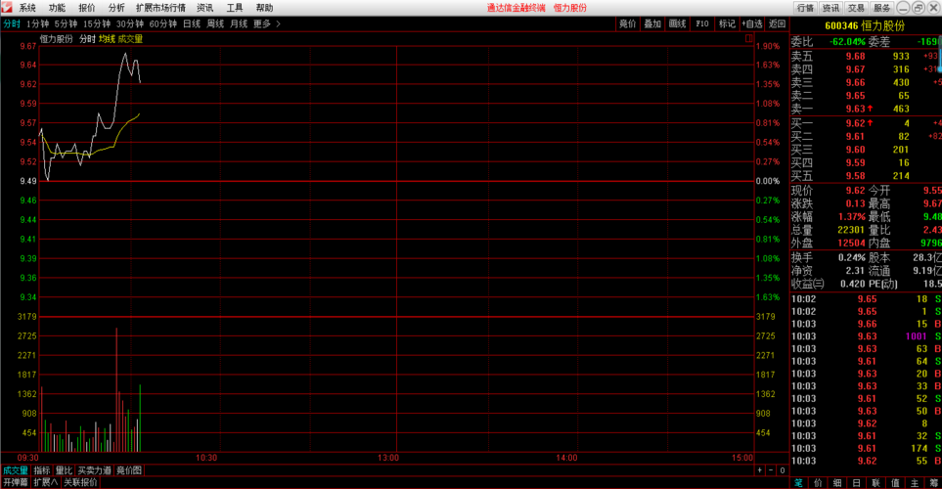
Task: Select the 日 tab in the quote panel
Action: (856, 483)
